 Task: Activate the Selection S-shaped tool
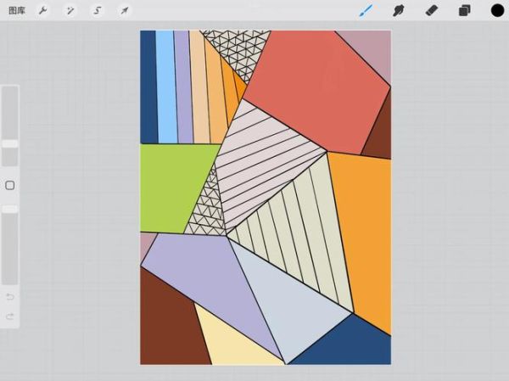(98, 11)
